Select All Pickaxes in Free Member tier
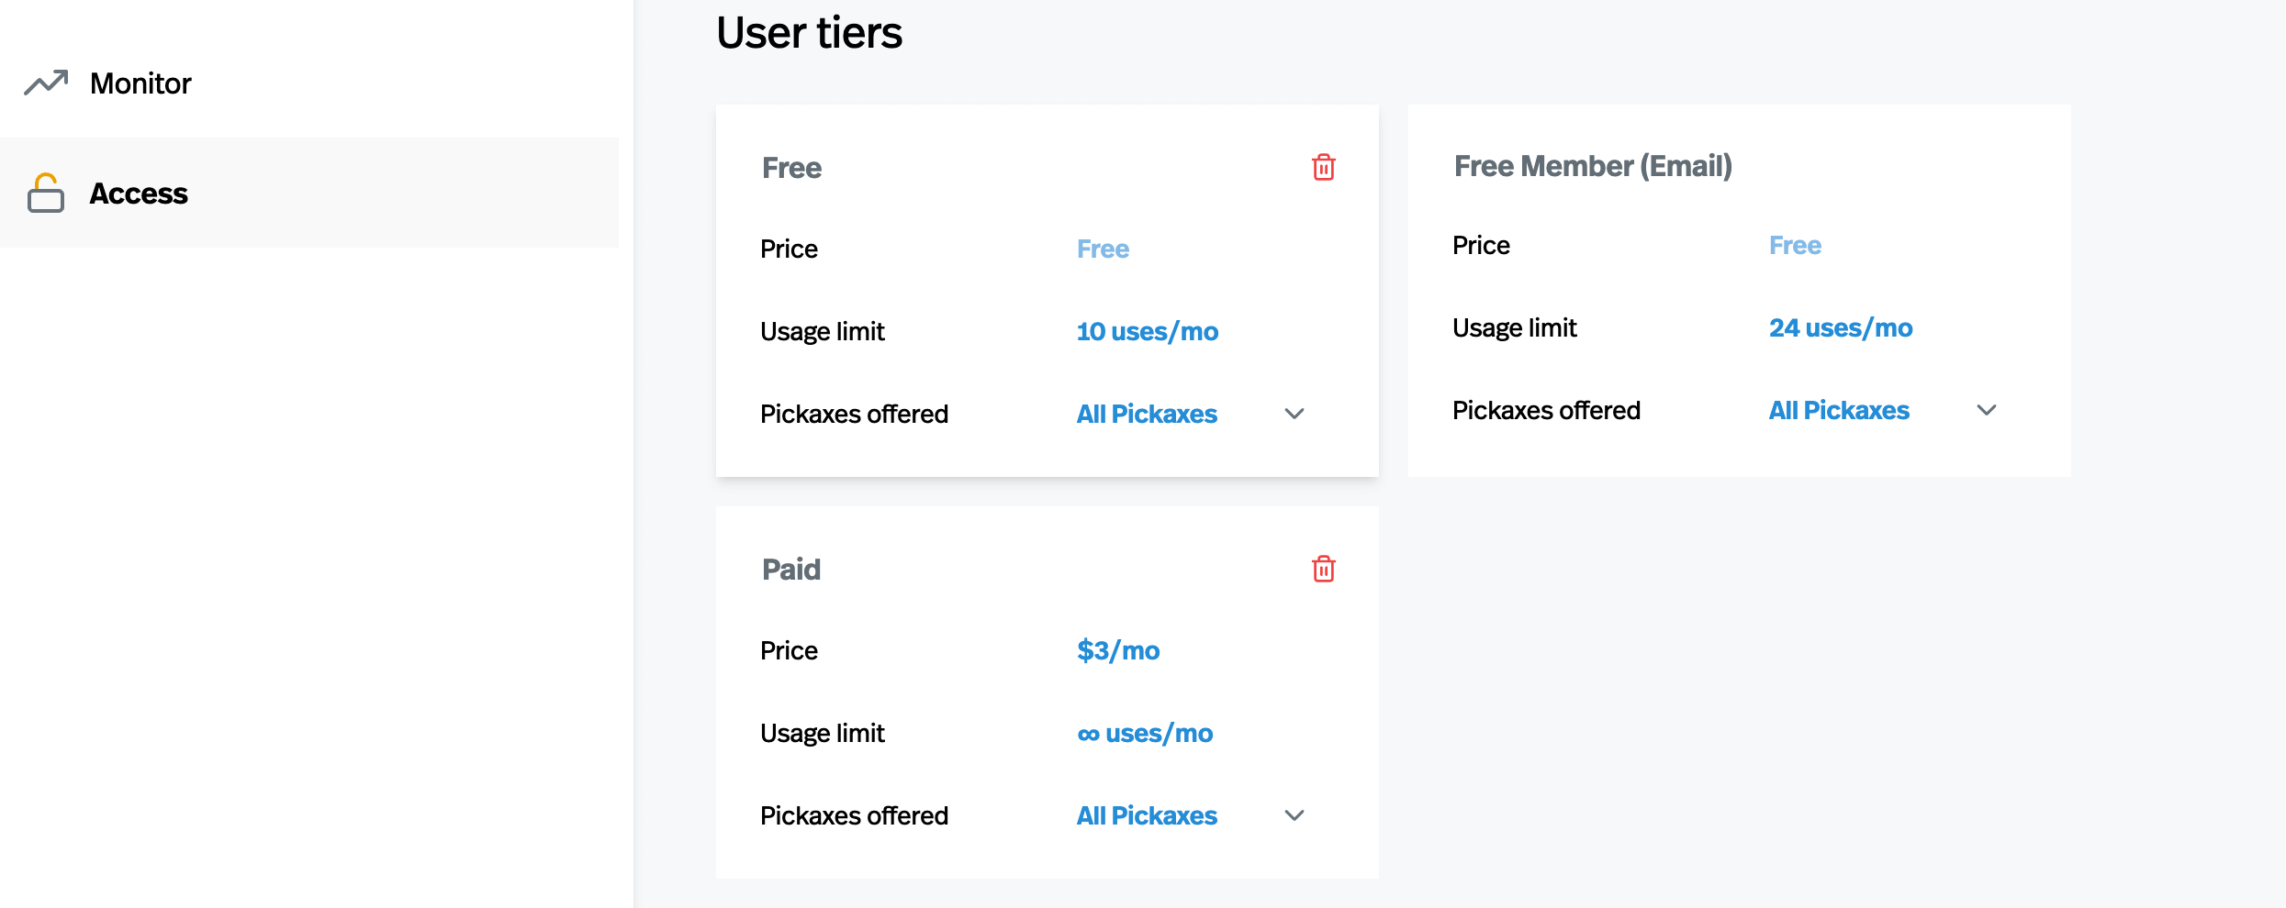Image resolution: width=2286 pixels, height=908 pixels. coord(1839,410)
